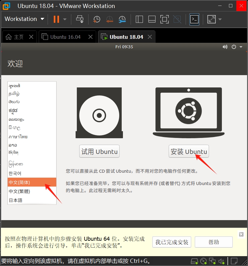Image resolution: width=248 pixels, height=266 pixels.
Task: Click the CD/DVD device status icon
Action: (203, 261)
